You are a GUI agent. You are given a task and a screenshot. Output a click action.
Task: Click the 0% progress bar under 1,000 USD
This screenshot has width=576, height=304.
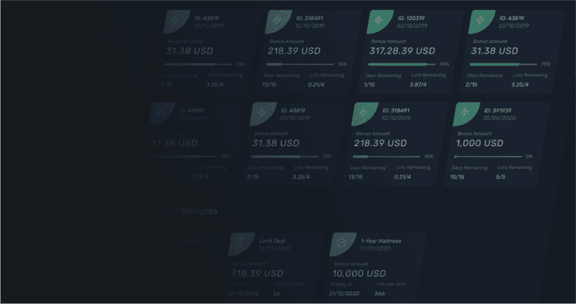488,157
